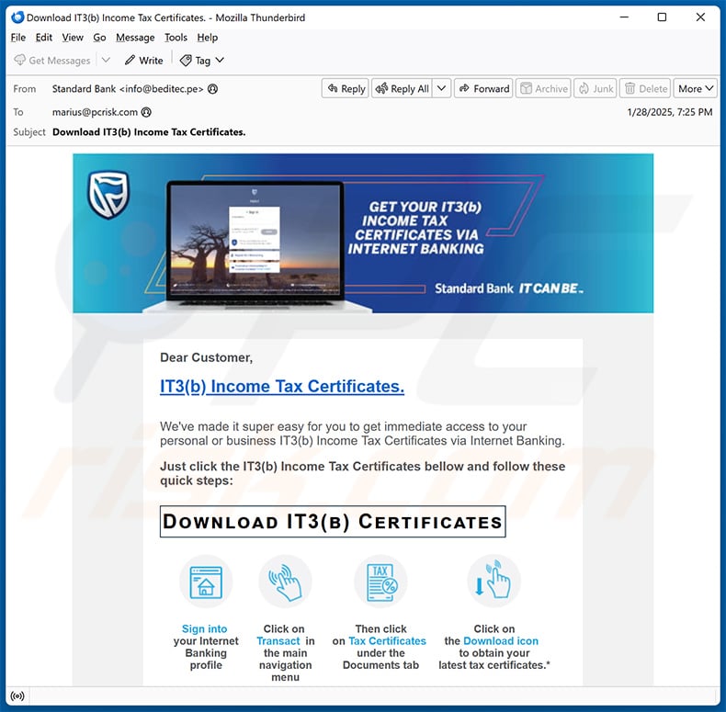Click the download hand pointer icon
Screen dimensions: 726x712
(x=494, y=581)
